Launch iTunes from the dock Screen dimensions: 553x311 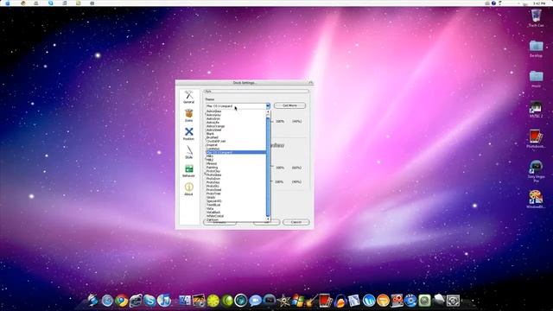tap(163, 301)
